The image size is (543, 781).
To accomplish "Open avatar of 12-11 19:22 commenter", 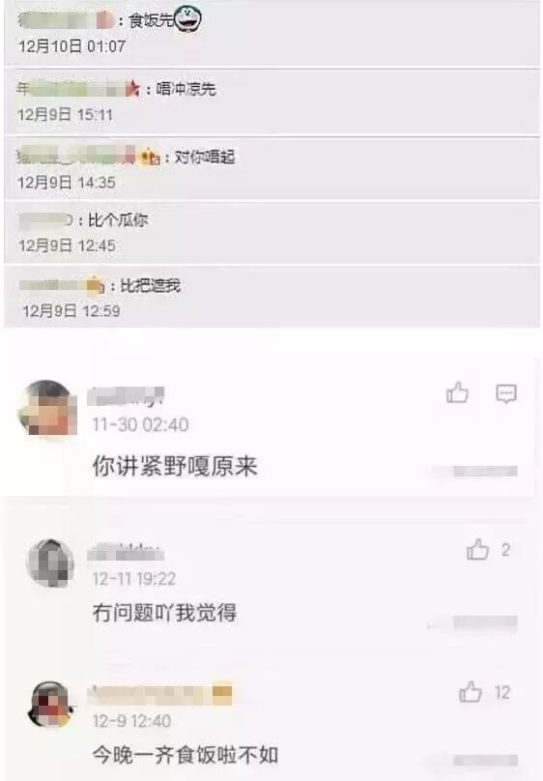I will (51, 563).
